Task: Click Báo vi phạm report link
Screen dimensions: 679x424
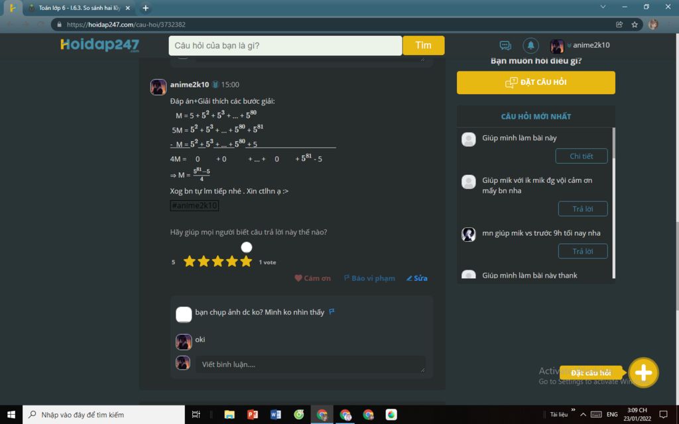Action: [369, 278]
